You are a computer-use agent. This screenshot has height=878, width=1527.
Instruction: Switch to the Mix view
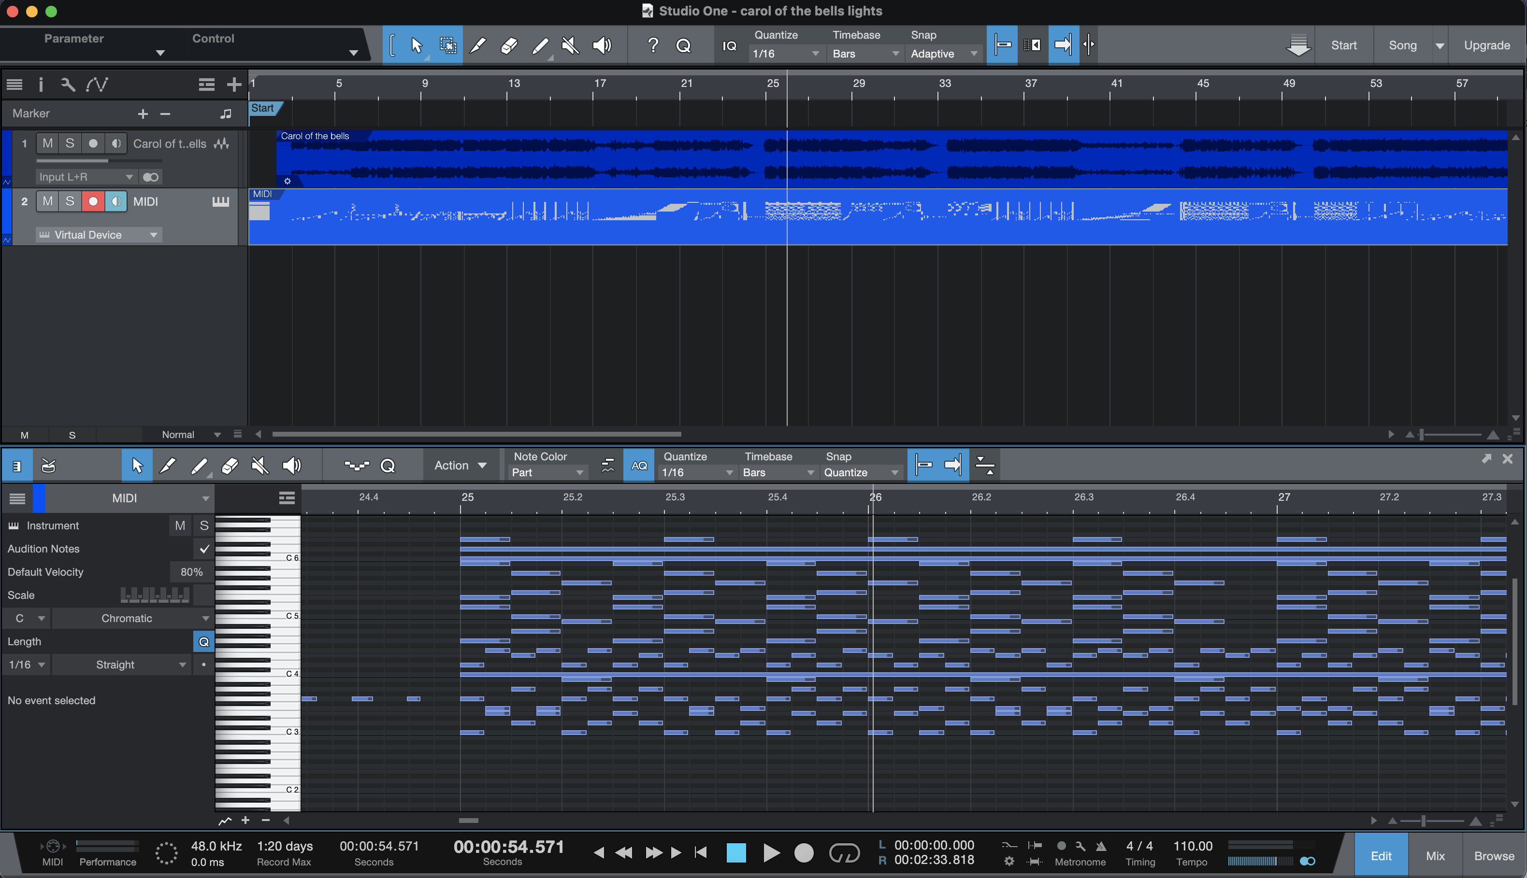point(1435,856)
